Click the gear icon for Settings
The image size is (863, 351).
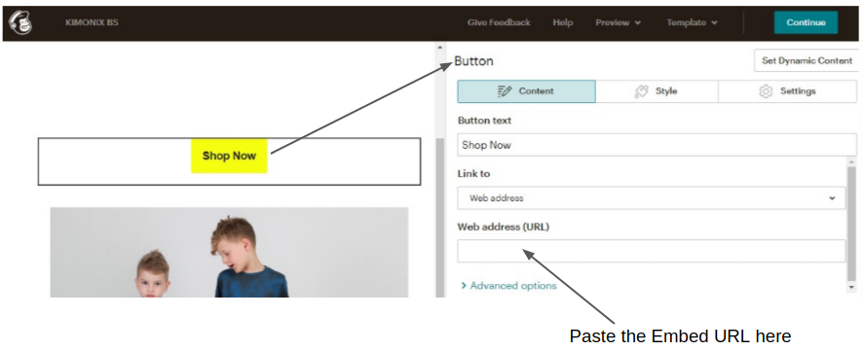(766, 91)
